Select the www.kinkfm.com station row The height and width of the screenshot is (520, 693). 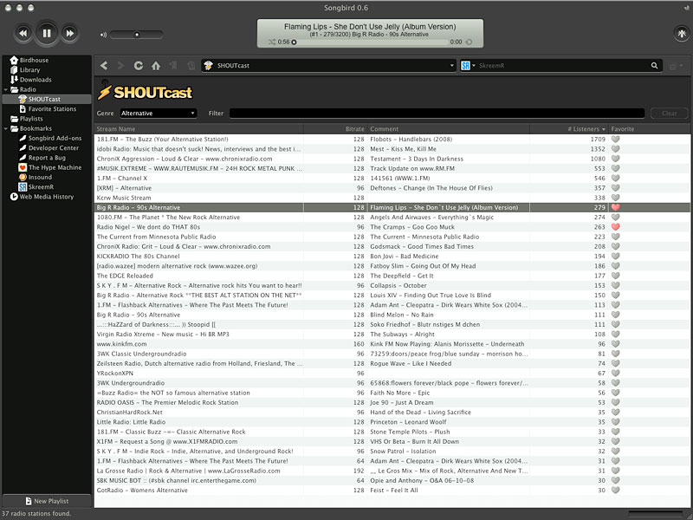(x=392, y=344)
